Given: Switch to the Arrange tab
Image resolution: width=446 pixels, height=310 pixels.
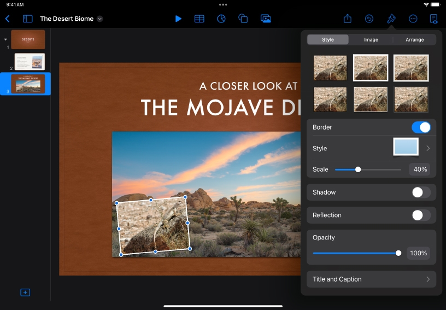Looking at the screenshot, I should click(x=414, y=39).
